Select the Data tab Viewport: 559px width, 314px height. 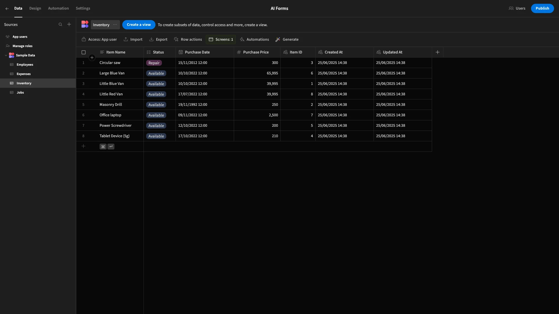pos(18,8)
